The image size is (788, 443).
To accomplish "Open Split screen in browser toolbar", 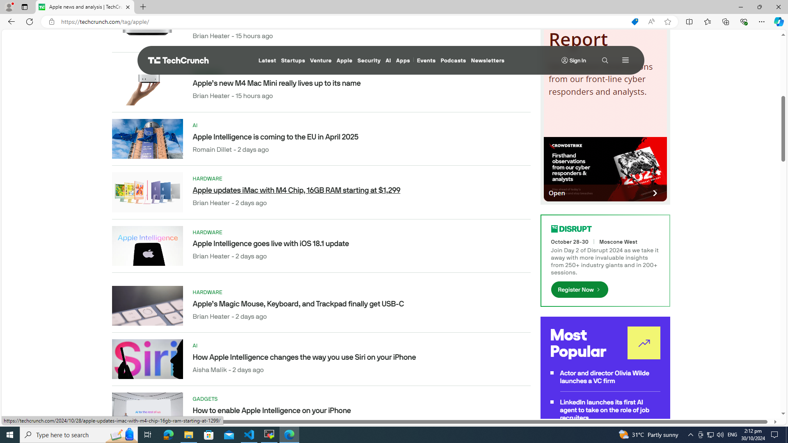I will coord(689,22).
